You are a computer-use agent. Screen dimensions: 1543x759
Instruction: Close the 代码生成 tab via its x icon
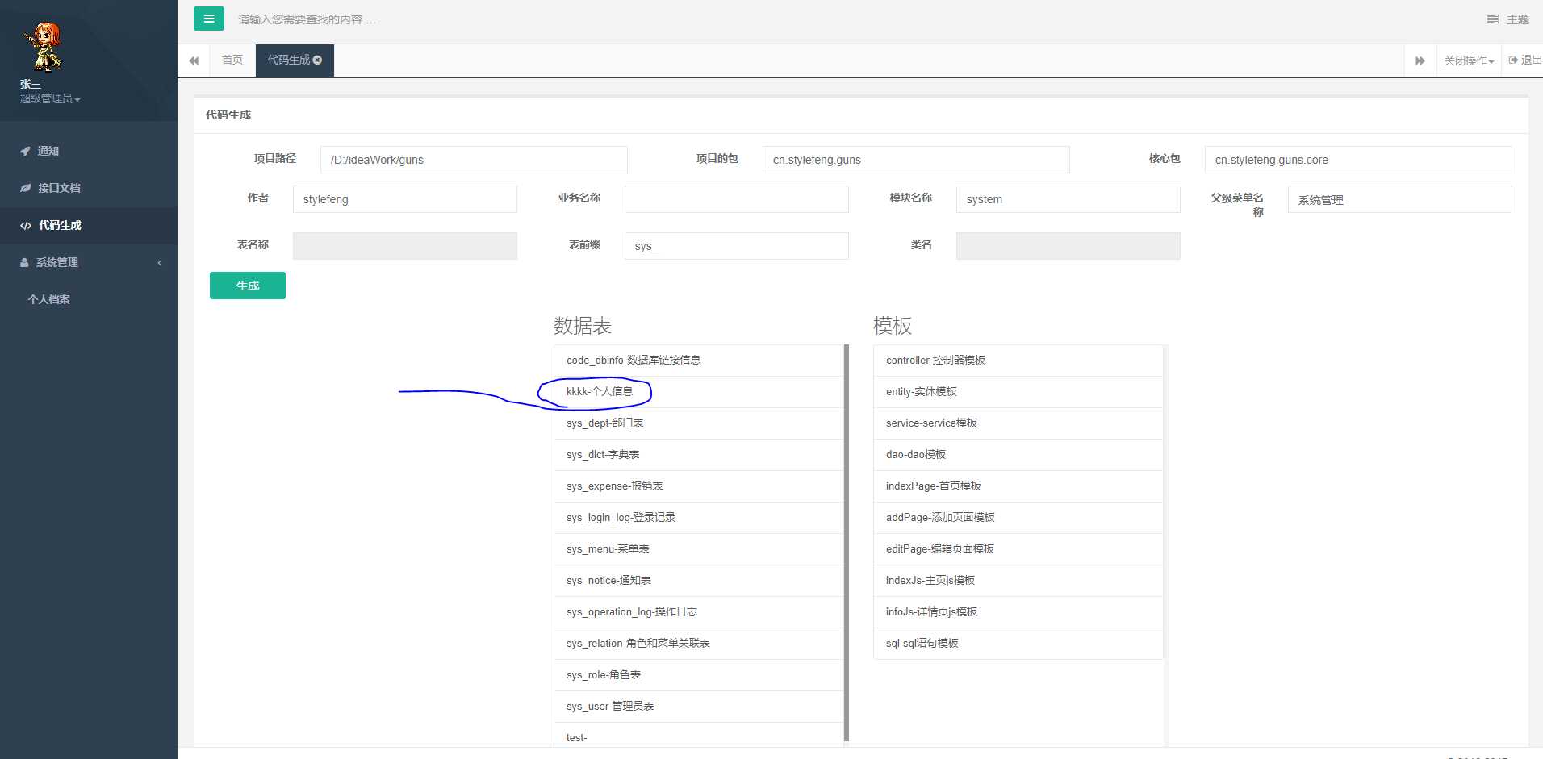click(x=317, y=60)
